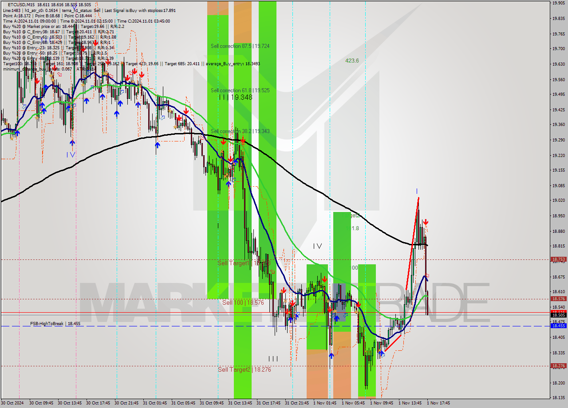Click the blue 18.455 price tag
568x408 pixels.
pos(558,326)
